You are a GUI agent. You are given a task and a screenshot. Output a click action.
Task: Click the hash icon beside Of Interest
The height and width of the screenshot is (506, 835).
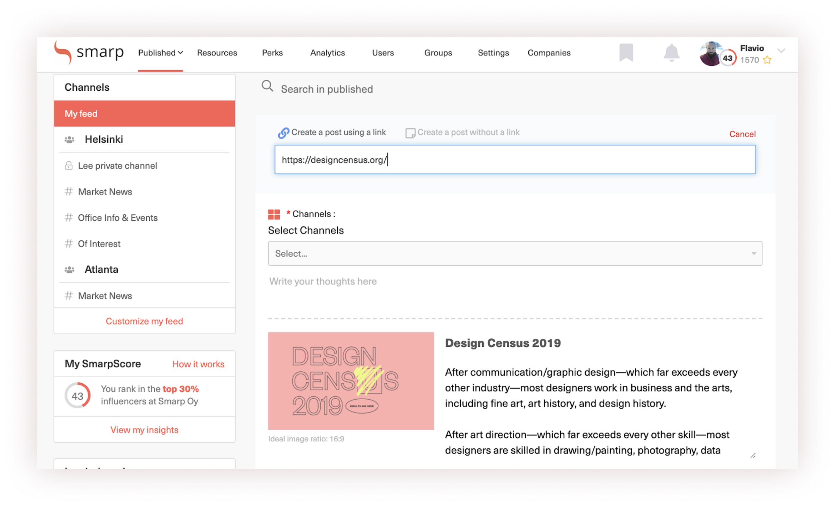(69, 243)
